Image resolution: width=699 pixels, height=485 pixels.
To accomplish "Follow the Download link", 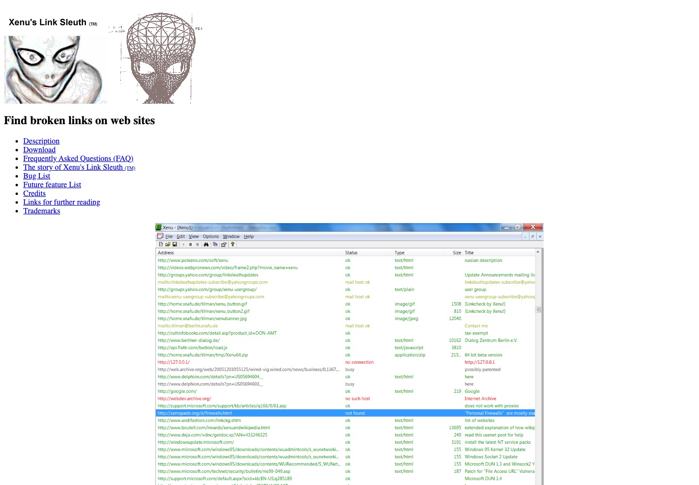I will (39, 150).
